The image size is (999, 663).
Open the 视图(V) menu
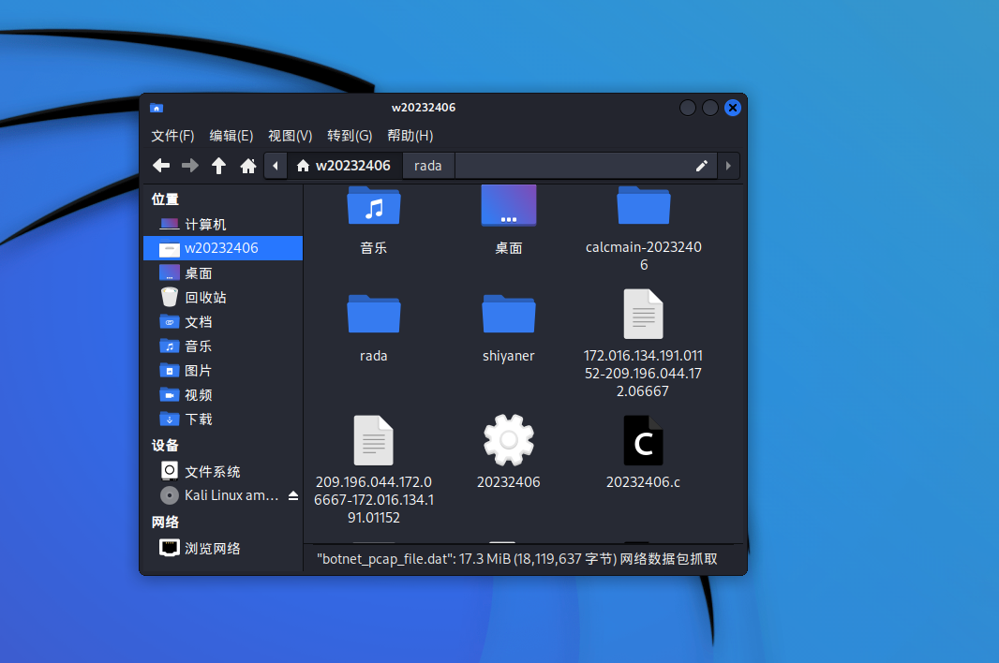tap(290, 136)
